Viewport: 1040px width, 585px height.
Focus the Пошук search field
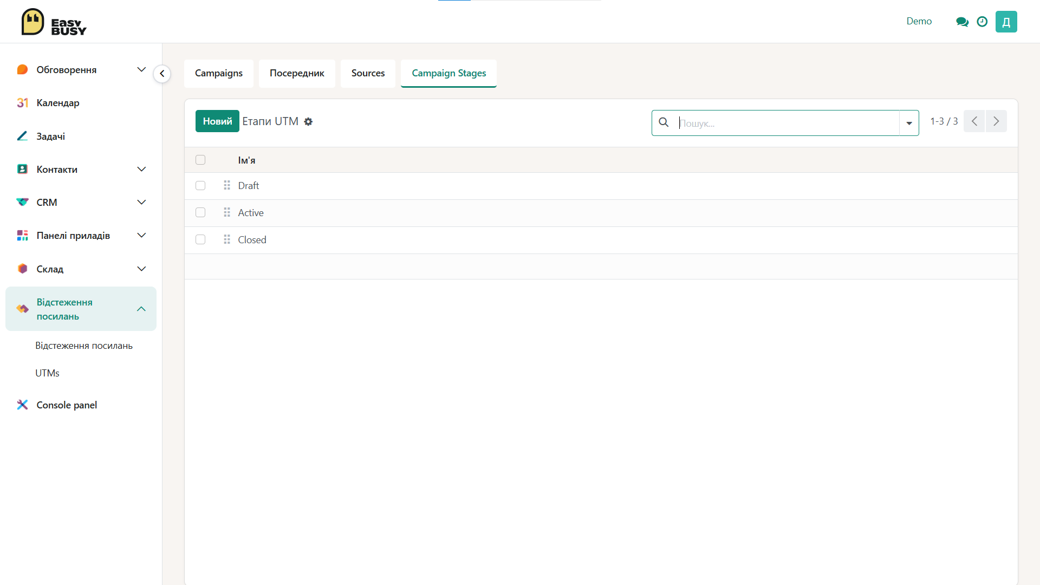[x=788, y=123]
